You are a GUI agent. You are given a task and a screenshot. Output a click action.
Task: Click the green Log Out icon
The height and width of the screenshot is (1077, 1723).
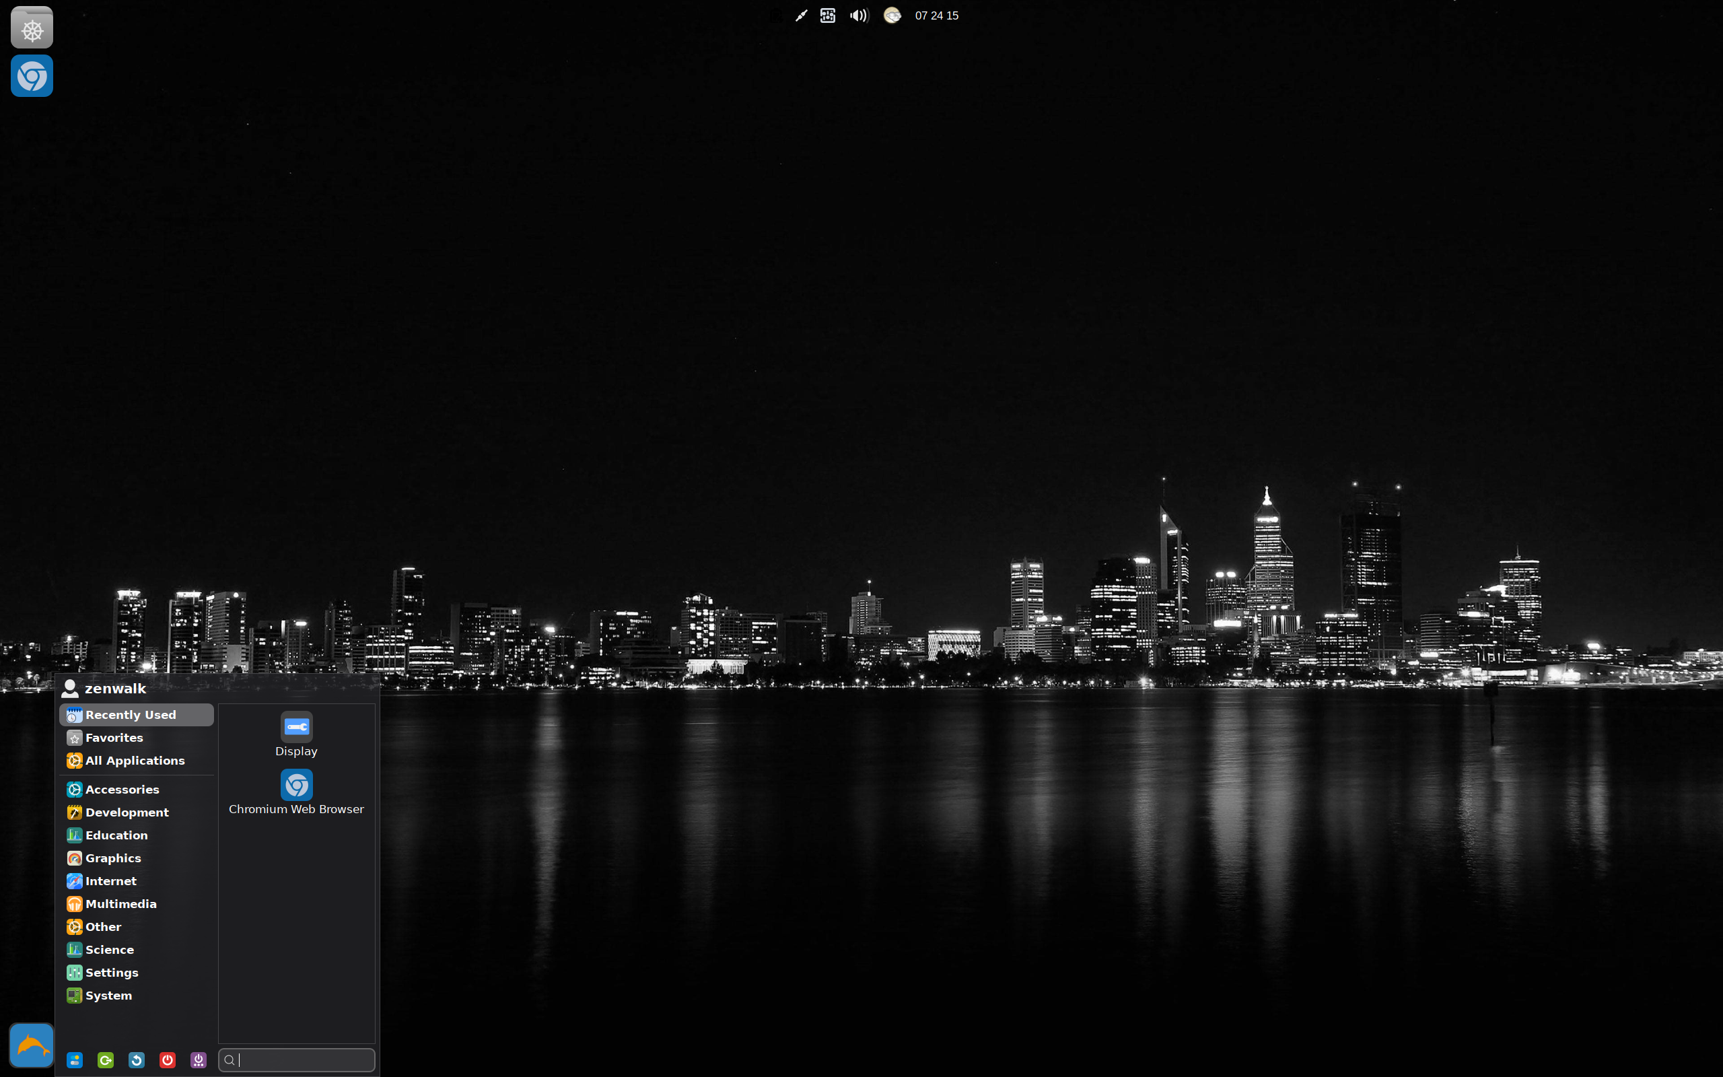106,1060
